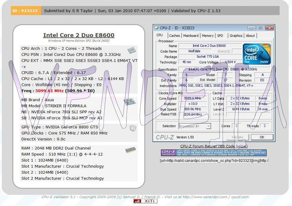The width and height of the screenshot is (292, 206).
Task: Click the CPU-Z Validator forum banner image
Action: tap(213, 153)
